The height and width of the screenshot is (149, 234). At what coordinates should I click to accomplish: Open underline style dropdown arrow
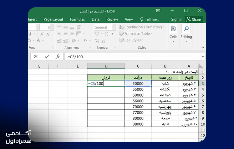pos(34,34)
